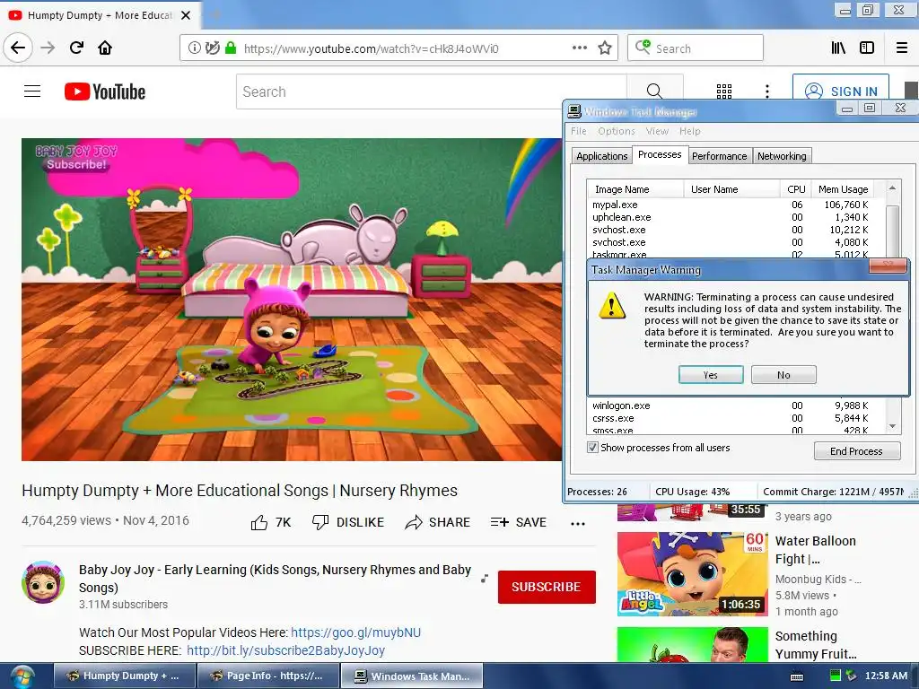The image size is (919, 689).
Task: Open more actions dots beside SAVE
Action: coord(578,524)
